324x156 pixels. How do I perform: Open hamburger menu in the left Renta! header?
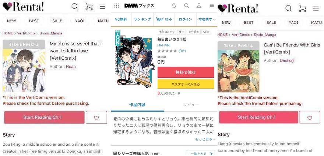coord(102,7)
